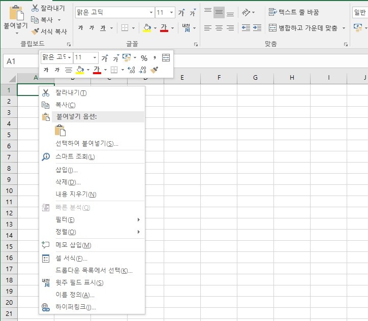Click ribbon Cut (잘라내기) scissors icon

(x=35, y=8)
